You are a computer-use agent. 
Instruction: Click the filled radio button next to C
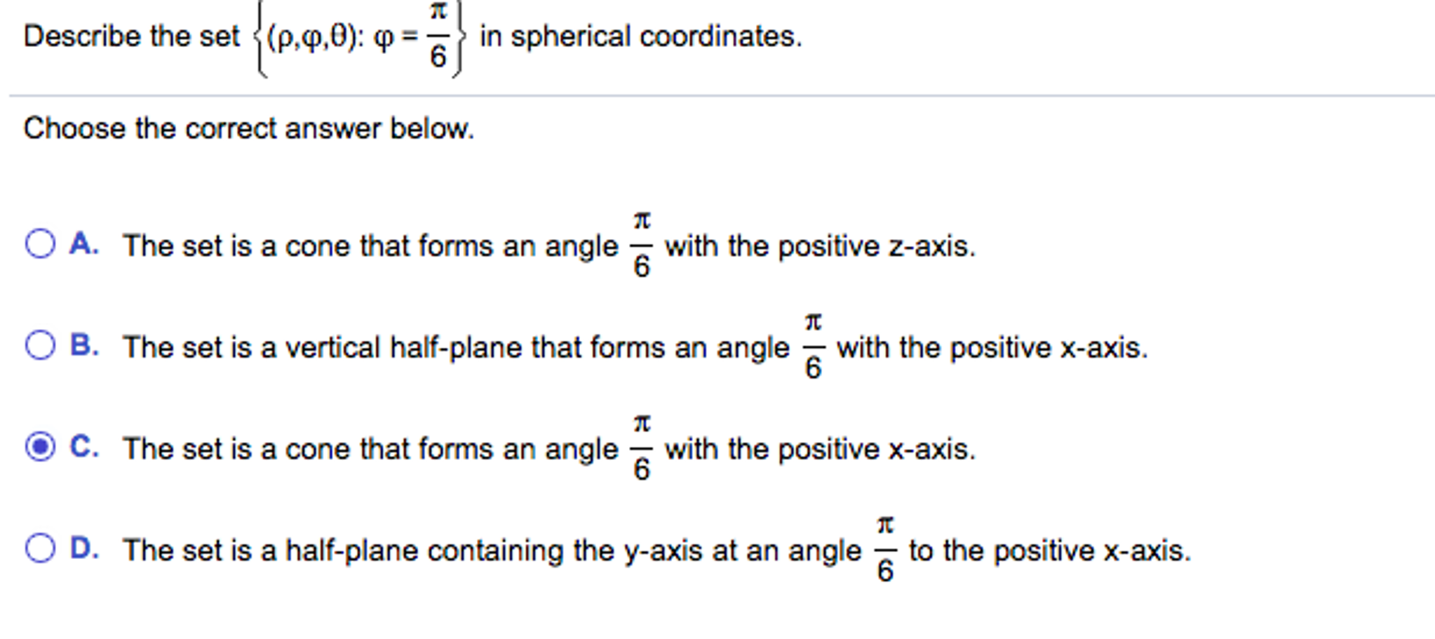(x=40, y=448)
